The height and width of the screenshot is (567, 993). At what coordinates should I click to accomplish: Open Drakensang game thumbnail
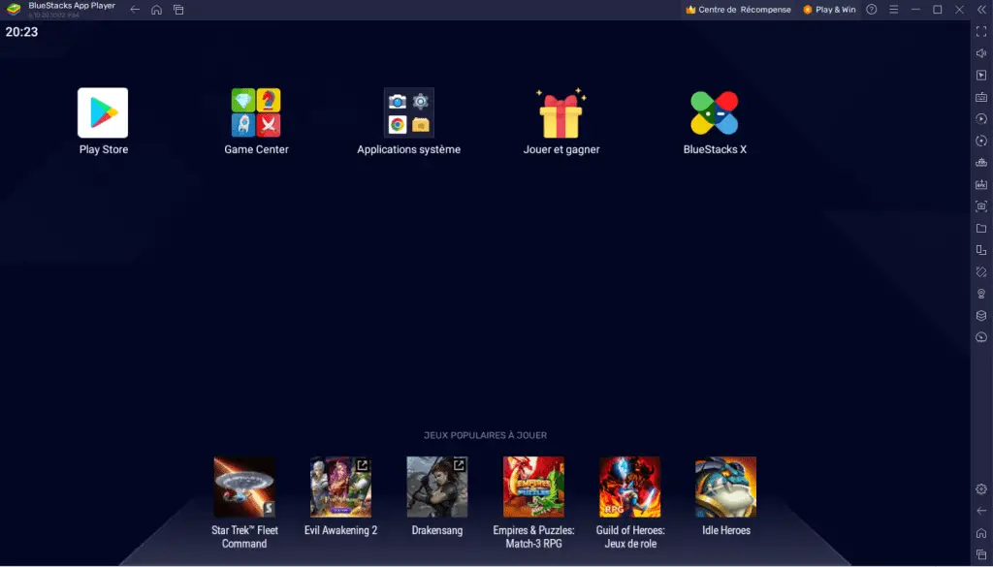point(437,487)
